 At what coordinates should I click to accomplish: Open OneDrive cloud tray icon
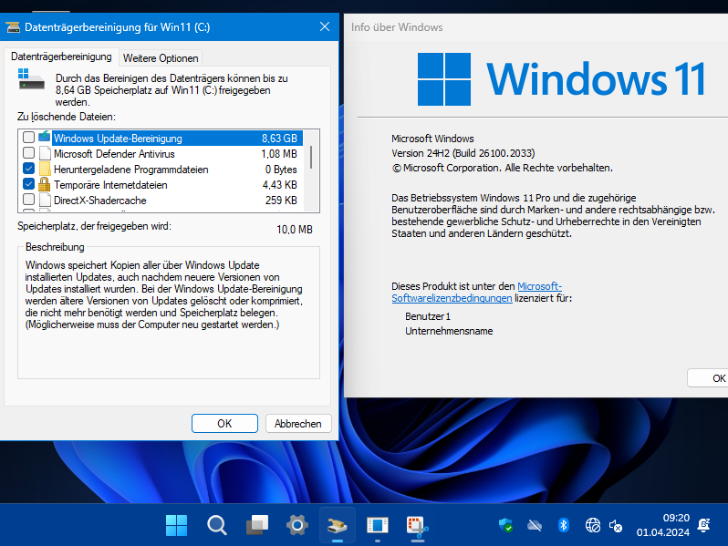(535, 526)
